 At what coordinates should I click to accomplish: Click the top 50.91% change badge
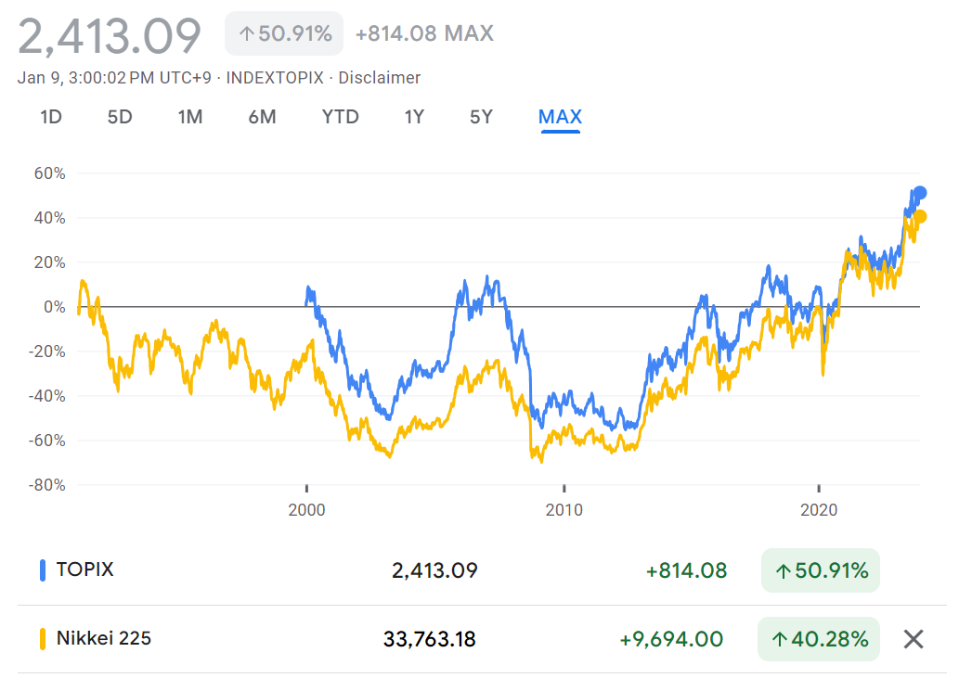[x=284, y=34]
